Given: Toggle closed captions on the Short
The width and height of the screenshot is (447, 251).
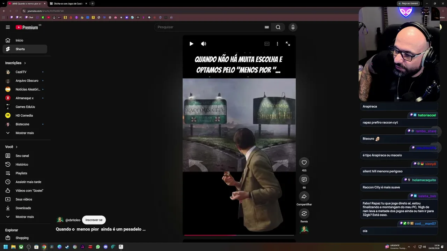Looking at the screenshot, I should pyautogui.click(x=267, y=44).
